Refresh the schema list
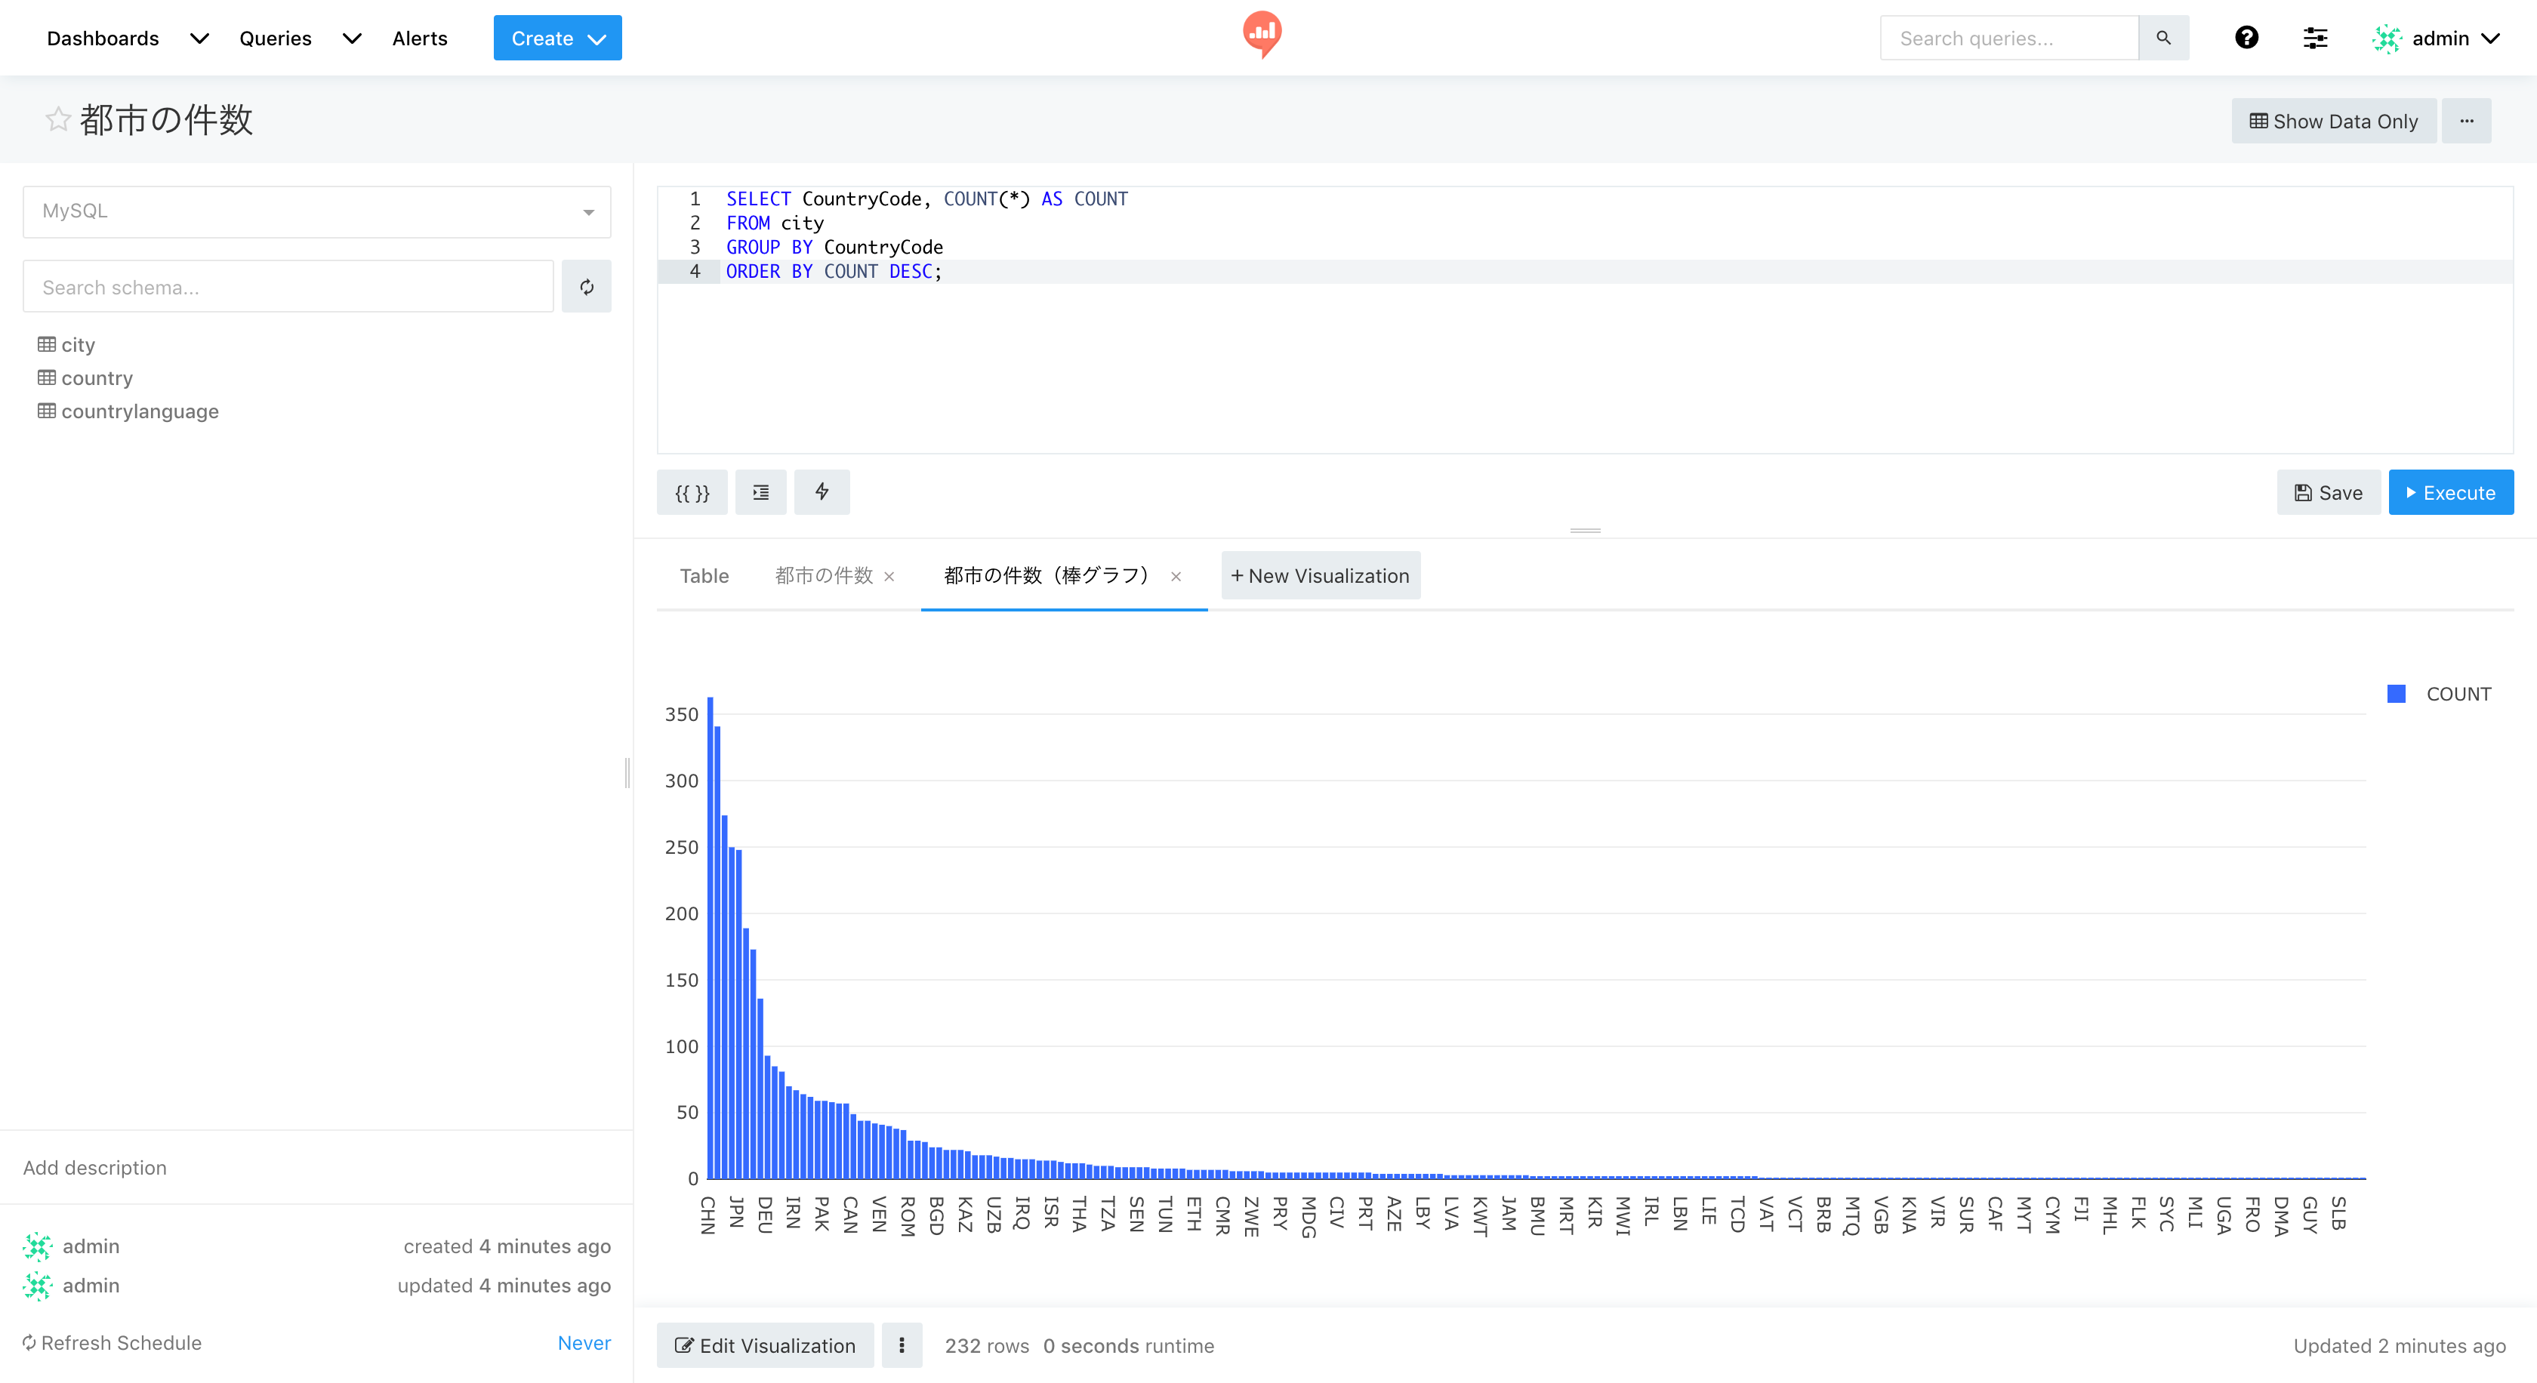This screenshot has width=2537, height=1383. click(x=586, y=286)
